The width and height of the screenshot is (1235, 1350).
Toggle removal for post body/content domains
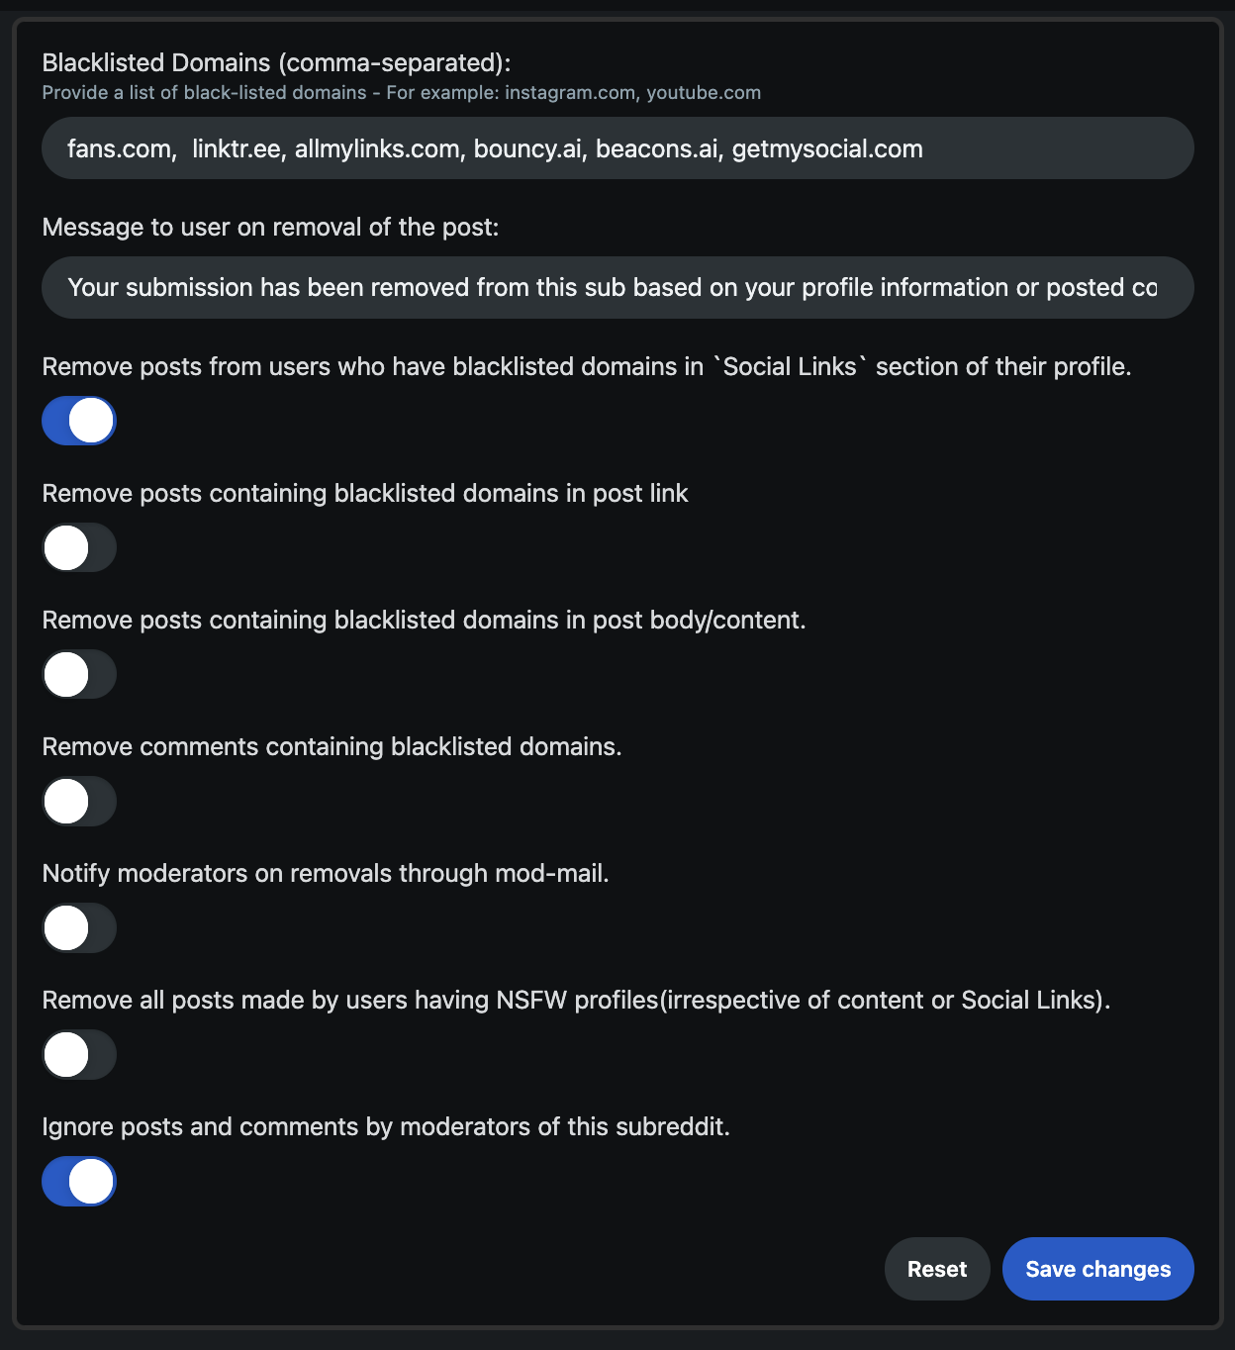tap(79, 674)
